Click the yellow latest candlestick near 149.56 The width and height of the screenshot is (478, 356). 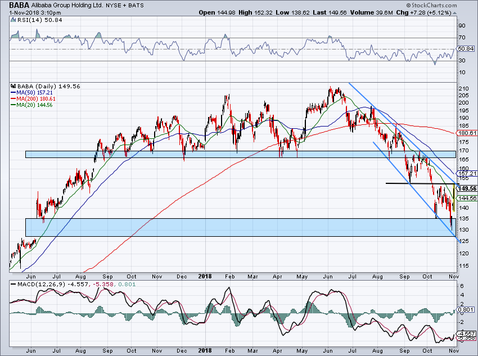coord(454,197)
